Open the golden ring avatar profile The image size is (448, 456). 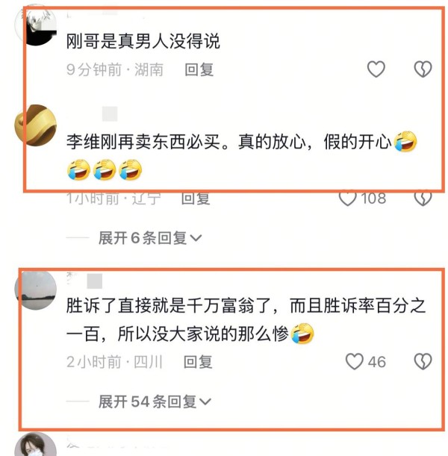(x=36, y=125)
